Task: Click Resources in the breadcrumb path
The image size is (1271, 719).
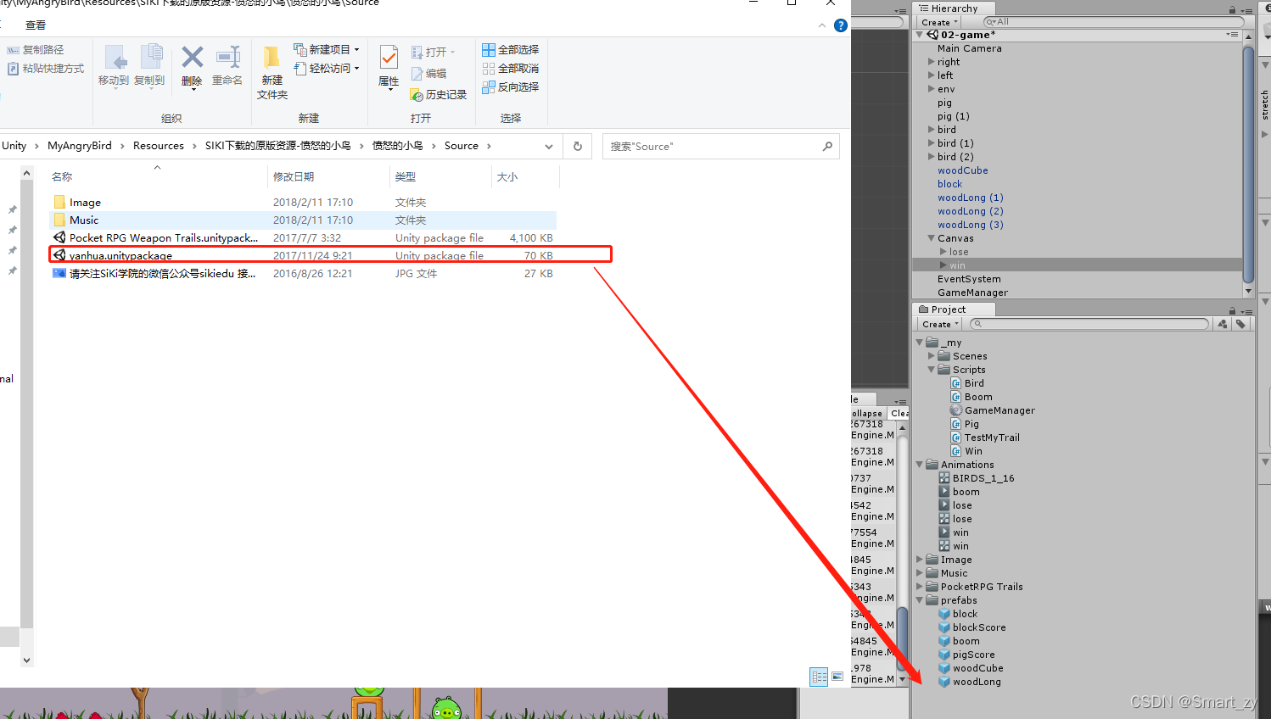Action: coord(159,146)
